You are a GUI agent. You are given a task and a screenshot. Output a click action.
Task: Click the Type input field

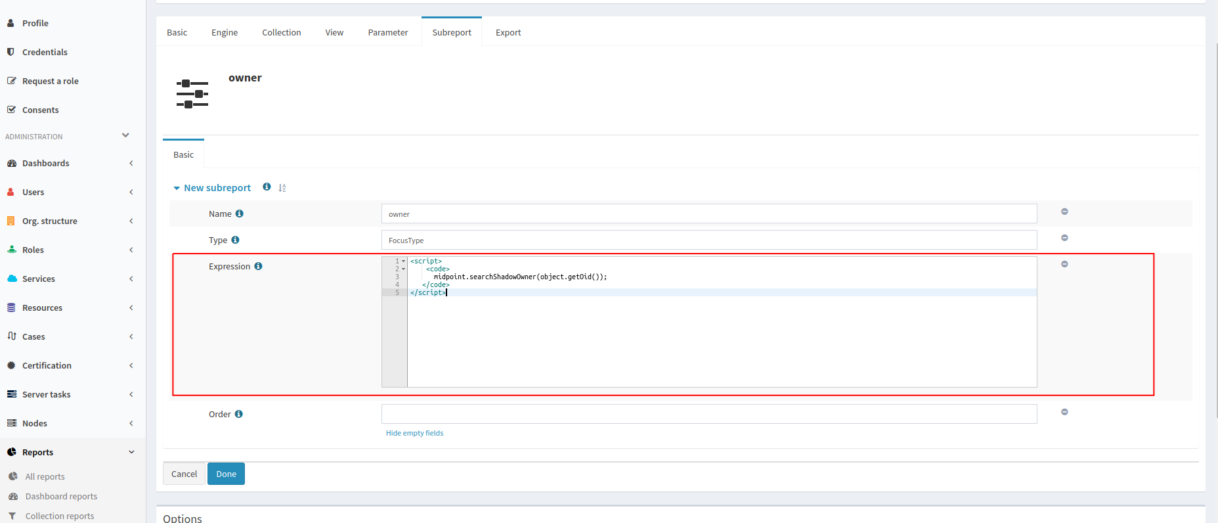click(709, 240)
